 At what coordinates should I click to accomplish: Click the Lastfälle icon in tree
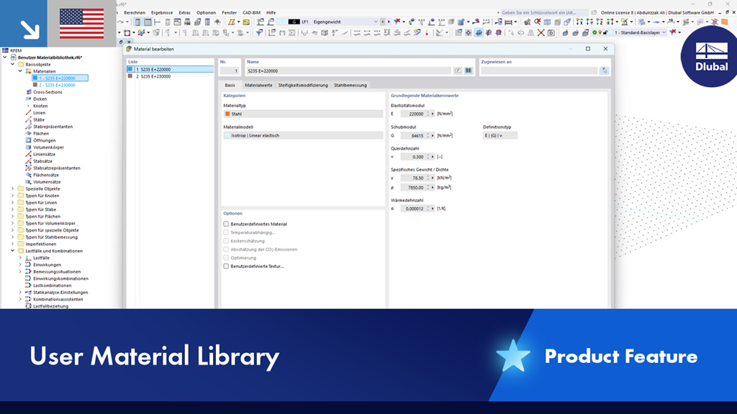28,258
